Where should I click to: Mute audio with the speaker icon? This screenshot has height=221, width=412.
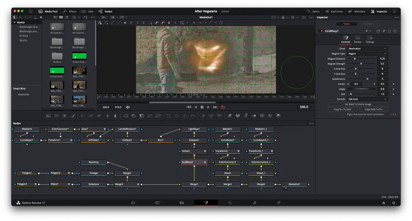[x=128, y=107]
